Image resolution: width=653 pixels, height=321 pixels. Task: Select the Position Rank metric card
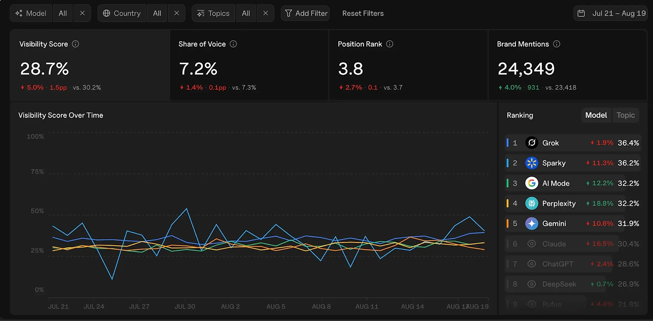(408, 65)
